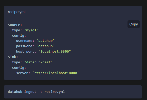Image resolution: width=147 pixels, height=100 pixels.
Task: Click the "mysql" type value
Action: (x=31, y=30)
